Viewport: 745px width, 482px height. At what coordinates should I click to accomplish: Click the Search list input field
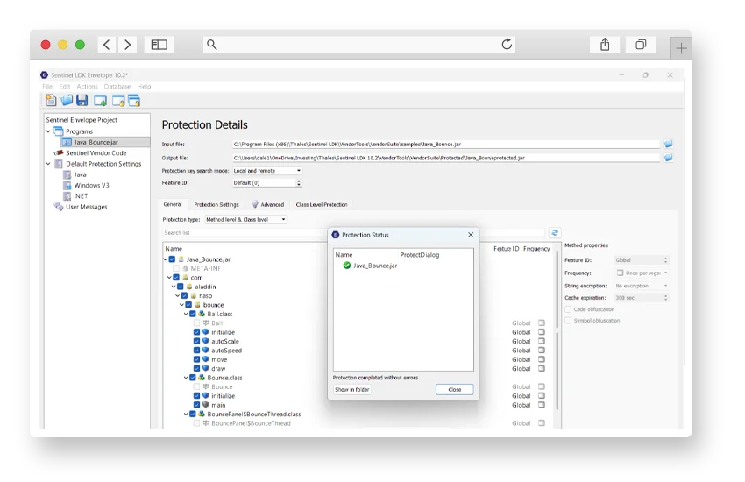point(353,233)
